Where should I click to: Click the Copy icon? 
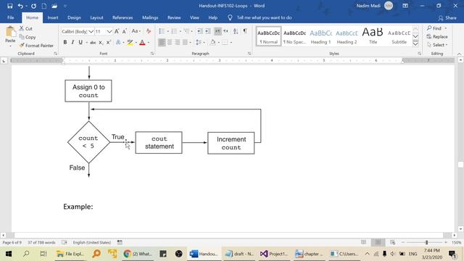(x=22, y=37)
